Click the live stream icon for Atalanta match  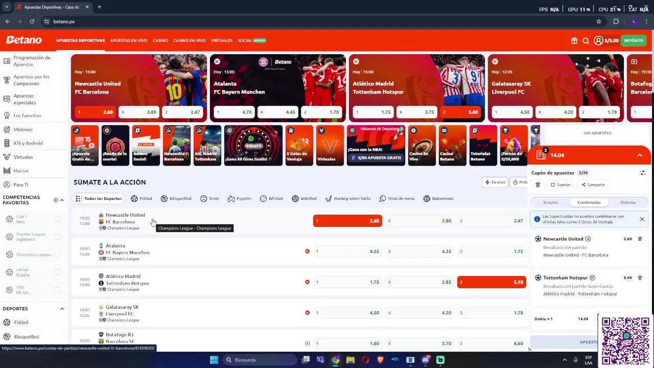point(307,251)
